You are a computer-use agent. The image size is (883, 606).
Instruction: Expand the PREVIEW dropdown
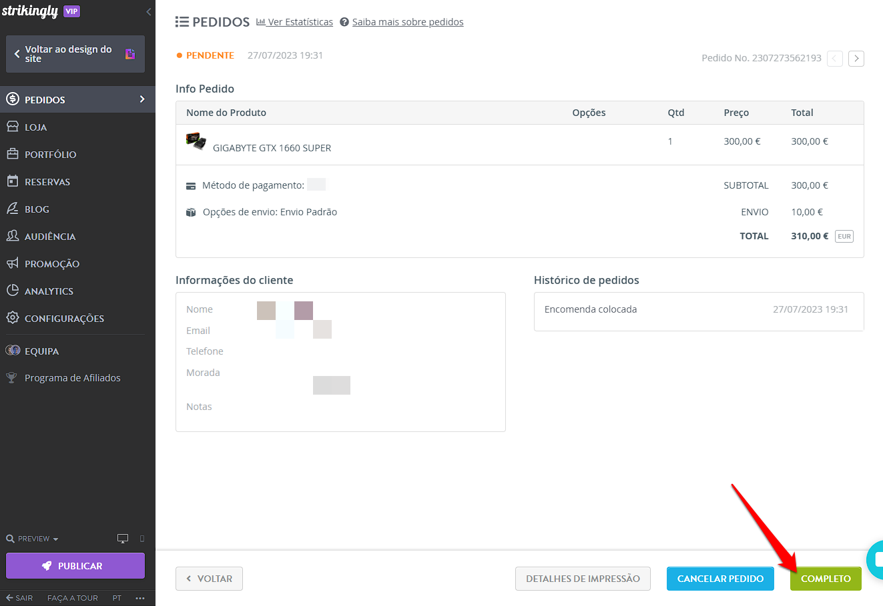coord(33,539)
